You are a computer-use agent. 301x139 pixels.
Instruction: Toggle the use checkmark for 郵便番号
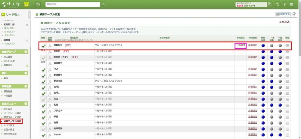[x=43, y=75]
